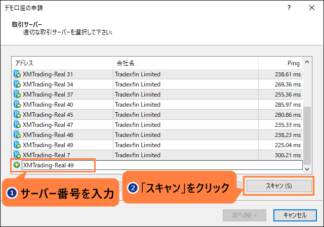This screenshot has width=324, height=227.
Task: Click ping value 269.36 ms
Action: tap(288, 84)
